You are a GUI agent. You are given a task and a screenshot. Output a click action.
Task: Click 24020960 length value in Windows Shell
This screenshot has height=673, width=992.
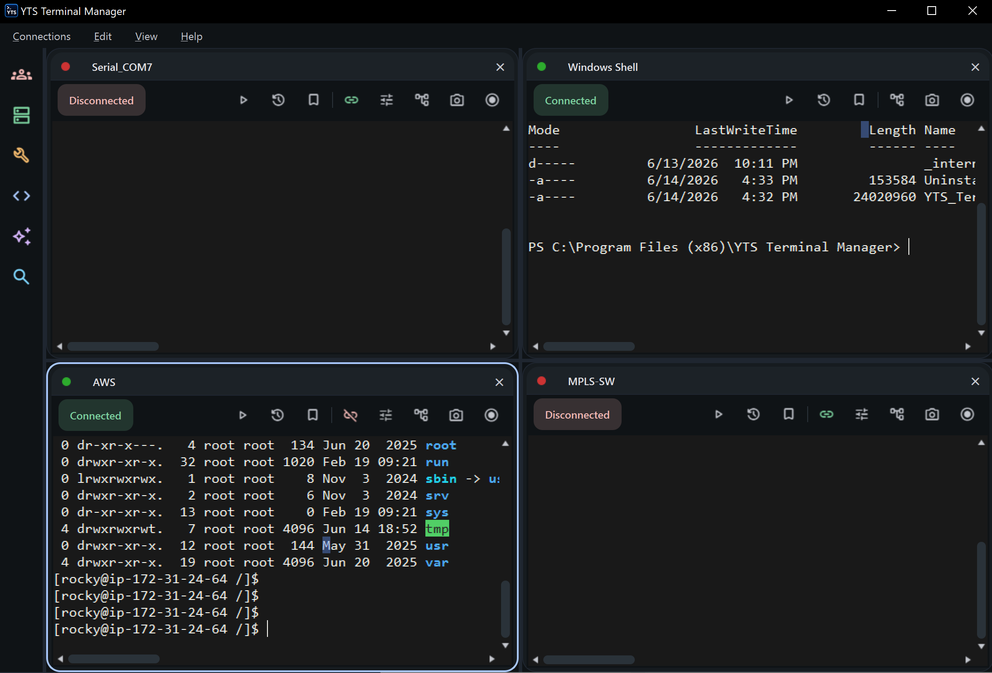point(884,197)
